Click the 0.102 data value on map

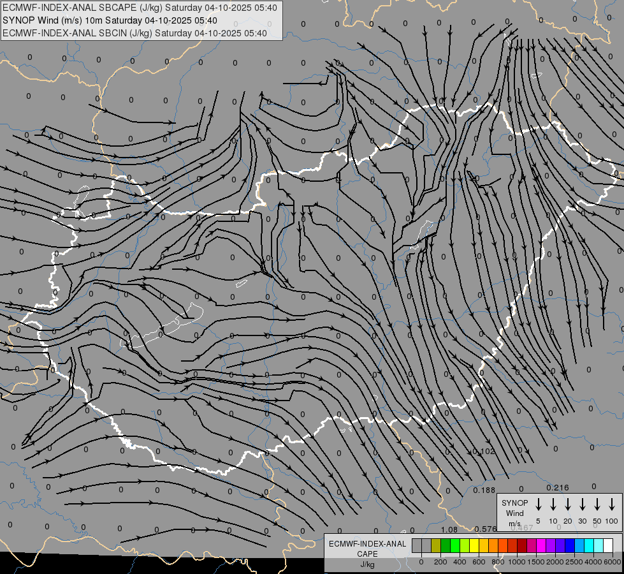[484, 452]
